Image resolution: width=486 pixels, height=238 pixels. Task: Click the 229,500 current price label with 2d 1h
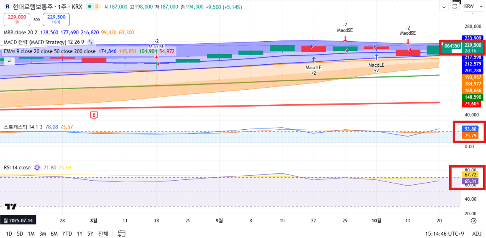click(473, 48)
